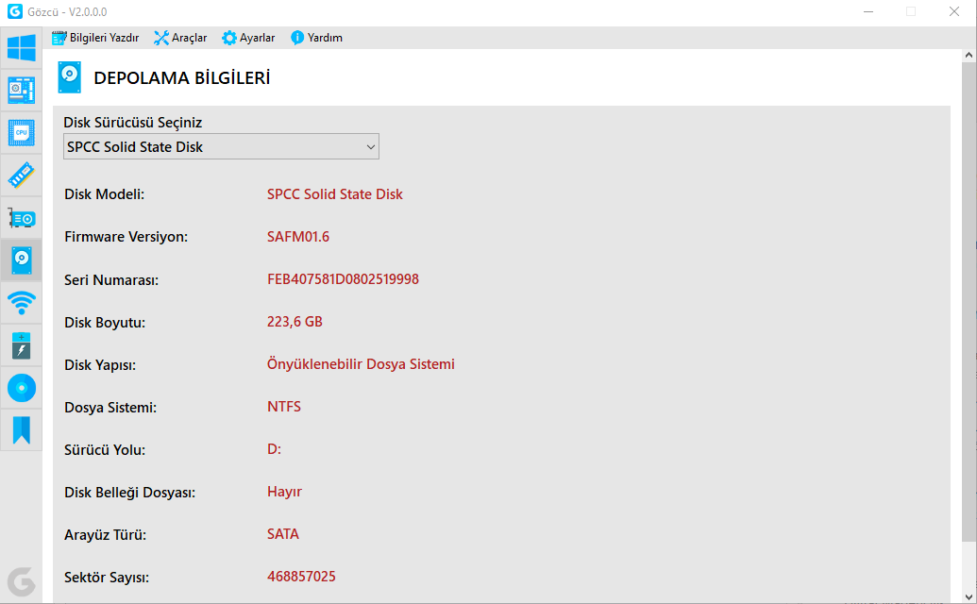Select the storage disk sidebar icon
The image size is (977, 604).
click(x=21, y=260)
